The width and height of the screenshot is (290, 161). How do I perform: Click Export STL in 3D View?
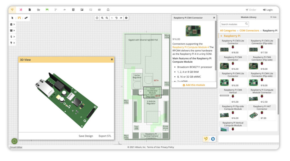pos(105,136)
